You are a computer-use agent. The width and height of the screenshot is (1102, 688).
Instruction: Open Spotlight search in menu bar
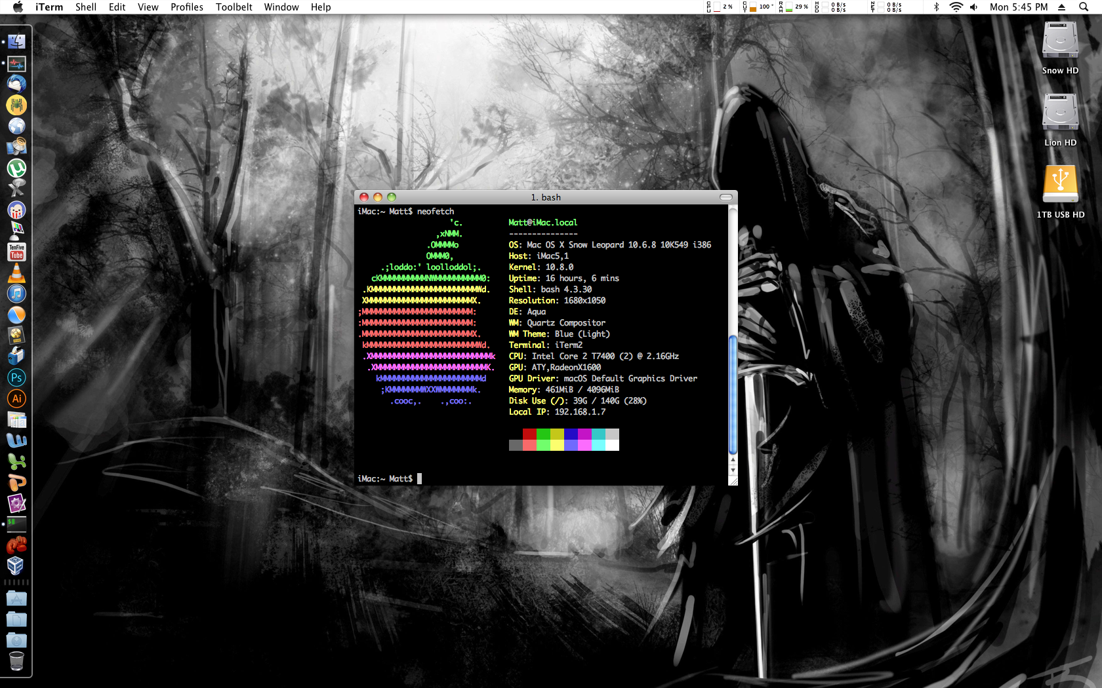coord(1084,7)
